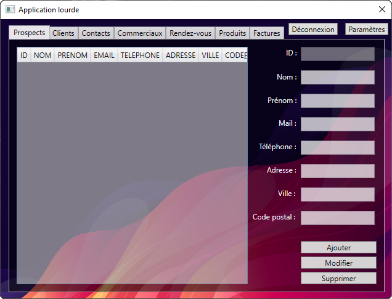
Task: Click the Supprimer button
Action: point(338,279)
